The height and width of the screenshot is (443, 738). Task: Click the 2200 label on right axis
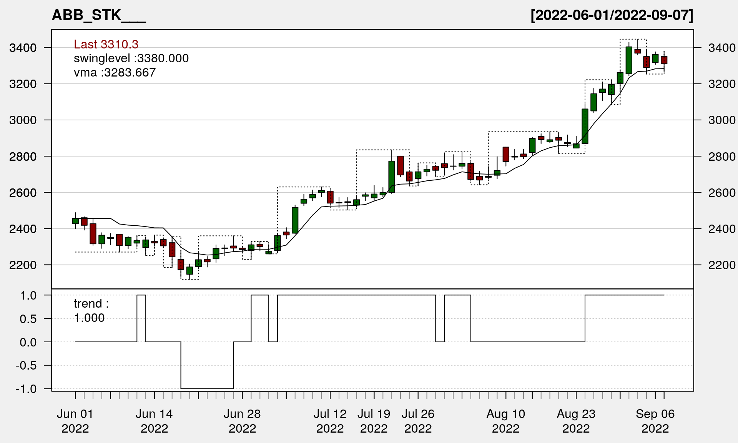[722, 265]
